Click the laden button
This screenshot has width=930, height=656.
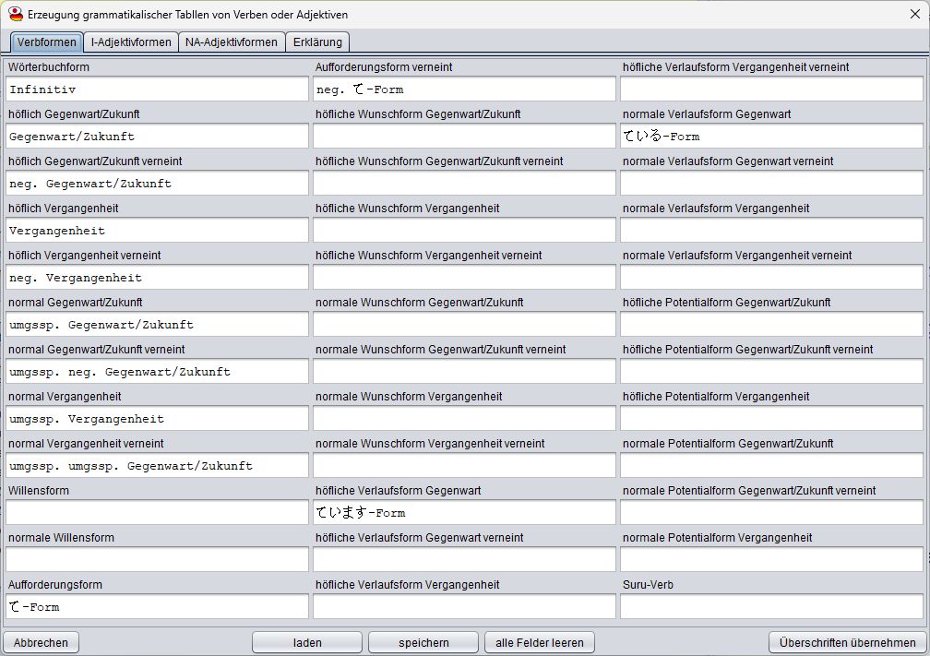306,642
